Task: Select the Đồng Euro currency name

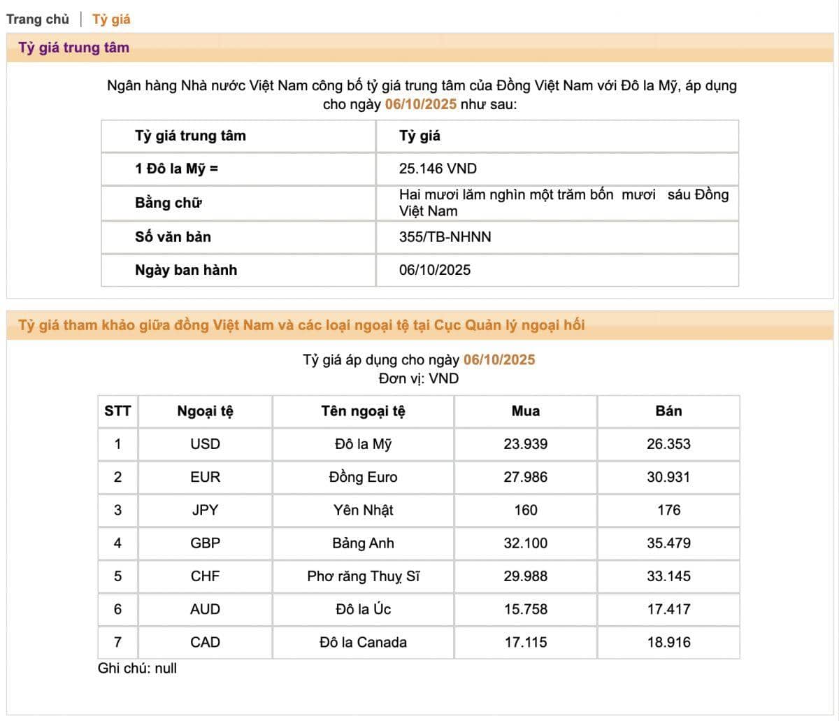Action: click(x=363, y=477)
